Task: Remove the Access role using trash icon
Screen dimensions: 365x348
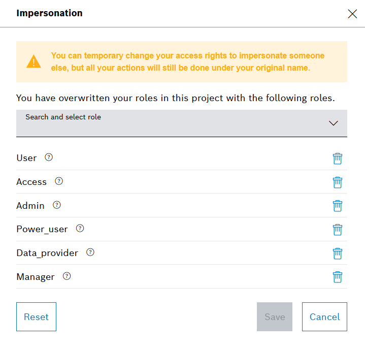Action: [x=338, y=182]
